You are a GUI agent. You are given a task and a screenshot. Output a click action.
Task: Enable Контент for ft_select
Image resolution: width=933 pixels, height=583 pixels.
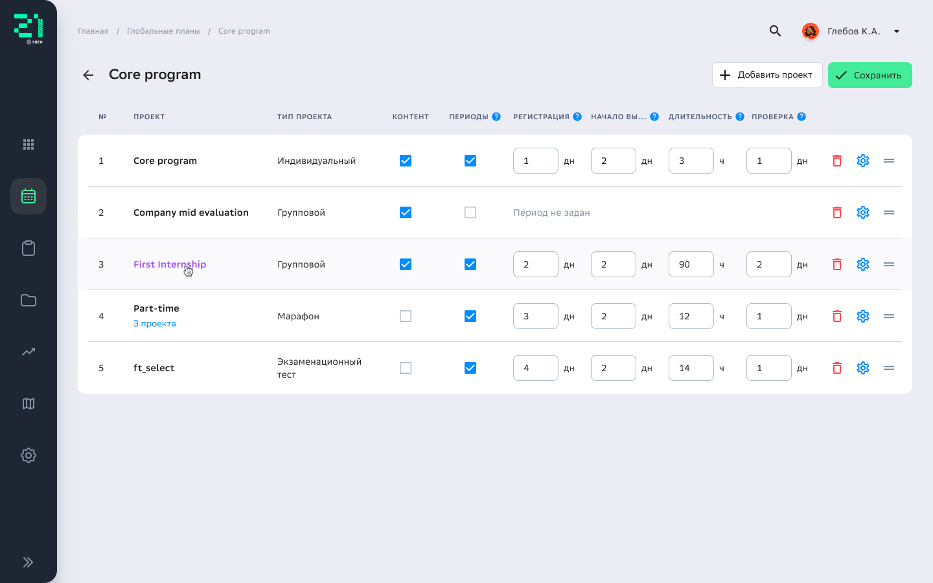(x=406, y=368)
